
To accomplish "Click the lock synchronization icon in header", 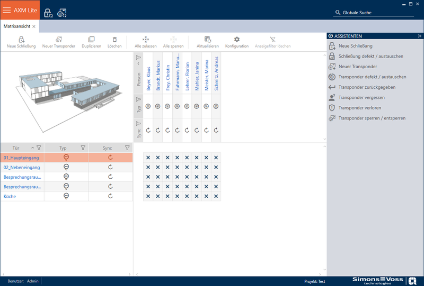I will coord(48,13).
